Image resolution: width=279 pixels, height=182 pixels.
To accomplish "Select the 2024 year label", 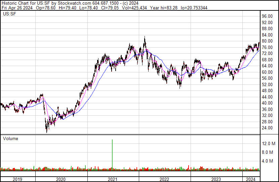I will 251,179.
